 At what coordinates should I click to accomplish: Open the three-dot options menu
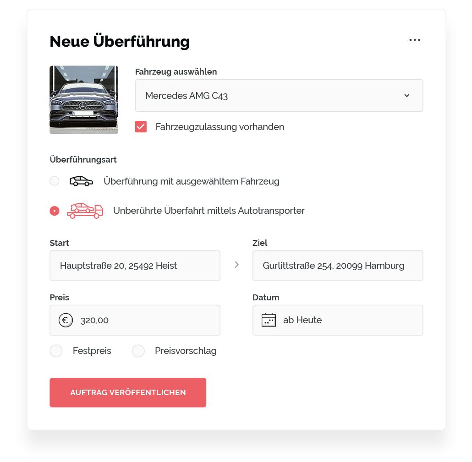click(x=415, y=40)
